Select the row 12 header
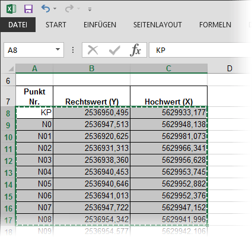The image size is (252, 237). [8, 161]
